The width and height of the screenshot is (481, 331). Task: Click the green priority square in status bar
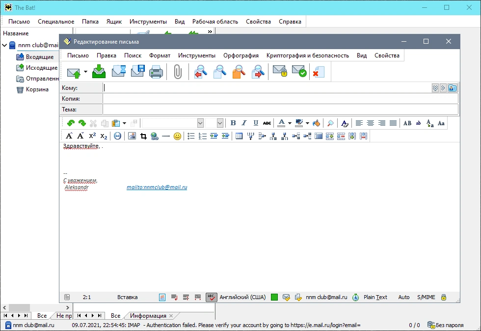point(274,297)
